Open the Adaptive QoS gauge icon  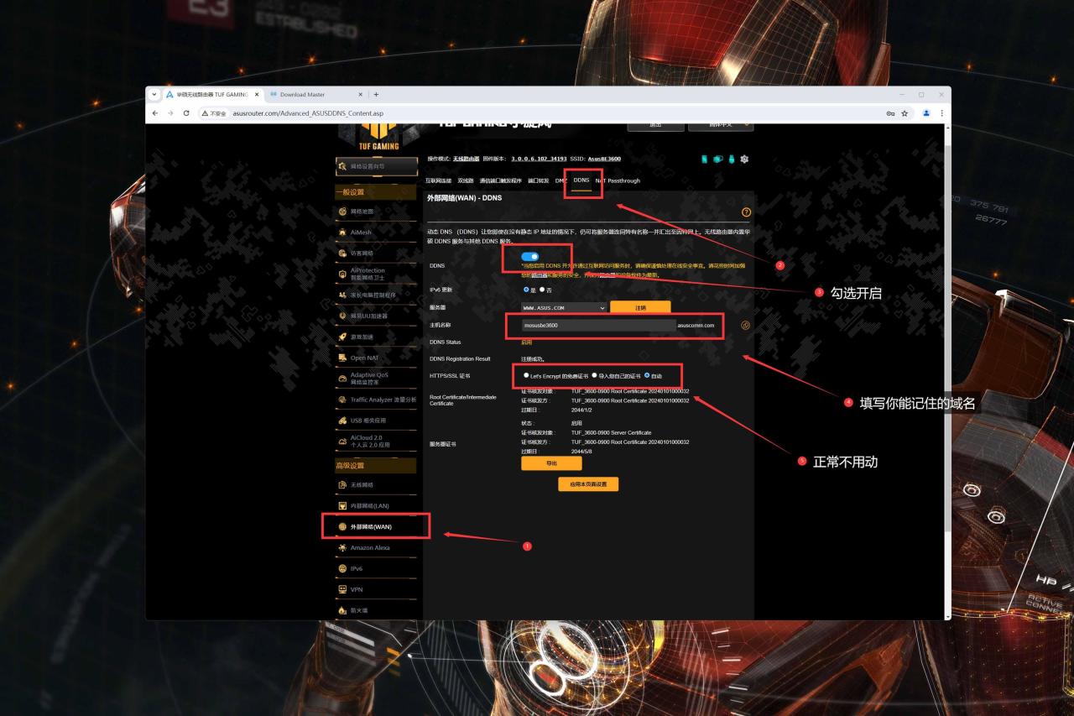pyautogui.click(x=342, y=379)
